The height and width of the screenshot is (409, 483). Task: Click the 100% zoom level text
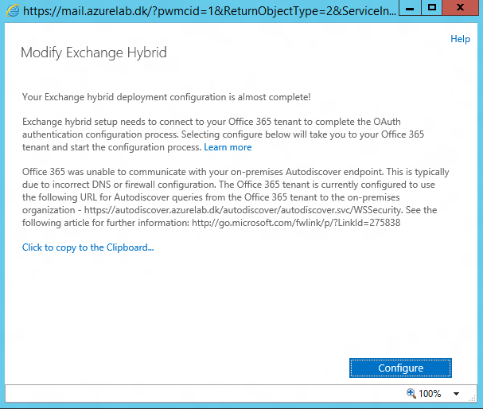(x=430, y=394)
